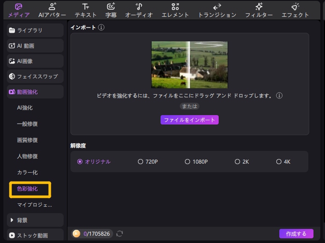
Task: Open the エレメント elements icon
Action: pyautogui.click(x=175, y=7)
